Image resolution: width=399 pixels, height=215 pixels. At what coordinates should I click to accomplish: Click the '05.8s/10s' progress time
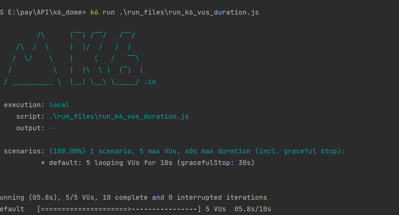[253, 209]
